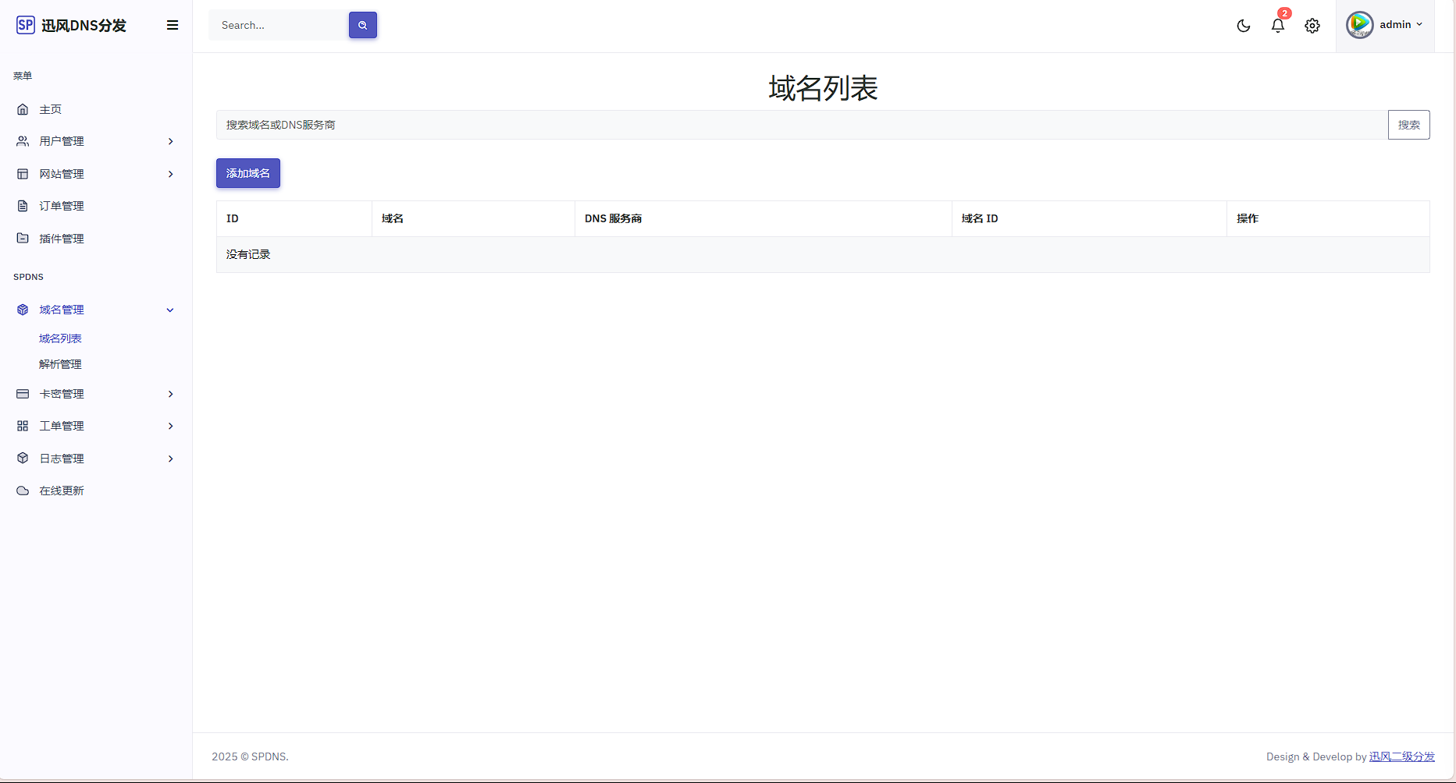1456x783 pixels.
Task: Toggle dark mode with the moon icon
Action: tap(1244, 26)
